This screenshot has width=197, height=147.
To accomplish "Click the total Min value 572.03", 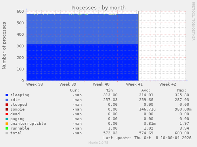I will [x=110, y=133].
